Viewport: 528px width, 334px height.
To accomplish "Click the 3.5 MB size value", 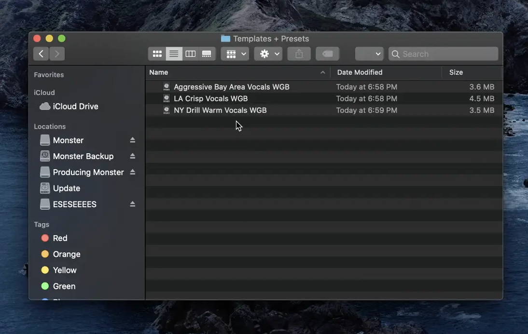I will [x=482, y=110].
